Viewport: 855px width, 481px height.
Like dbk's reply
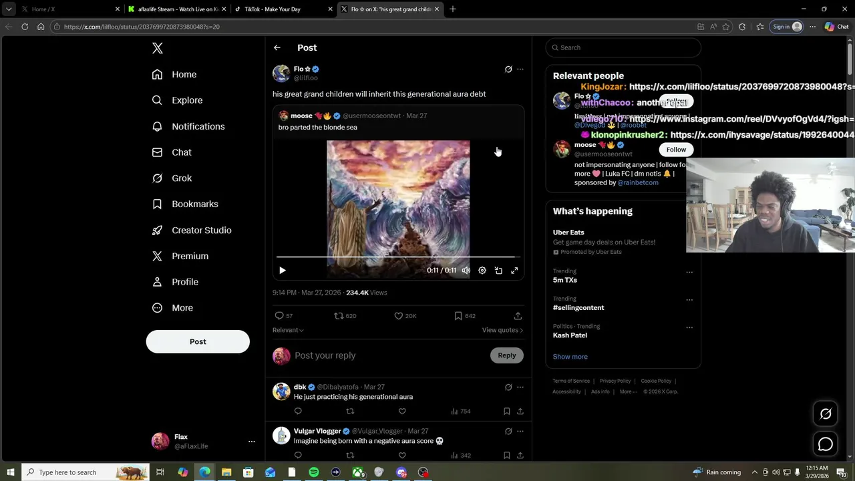tap(402, 412)
